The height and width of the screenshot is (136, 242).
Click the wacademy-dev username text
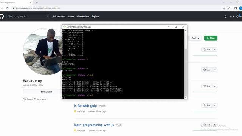tap(33, 85)
